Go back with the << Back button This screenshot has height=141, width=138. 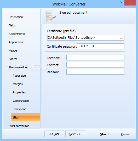click(x=54, y=134)
